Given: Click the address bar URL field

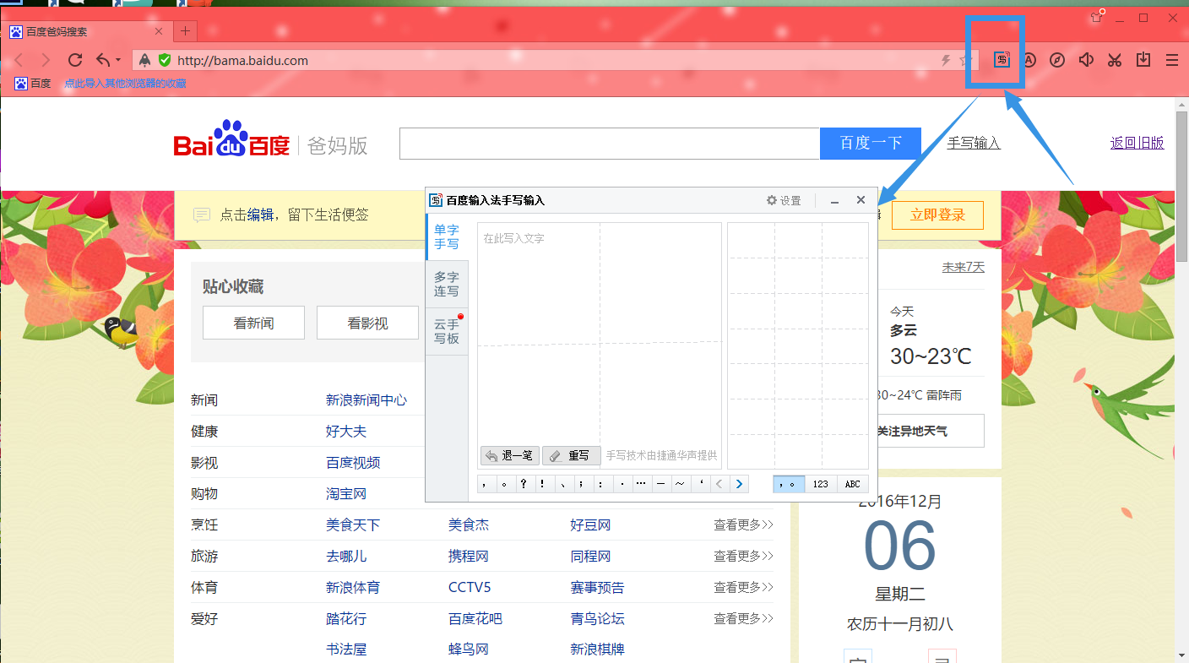Looking at the screenshot, I should (540, 60).
